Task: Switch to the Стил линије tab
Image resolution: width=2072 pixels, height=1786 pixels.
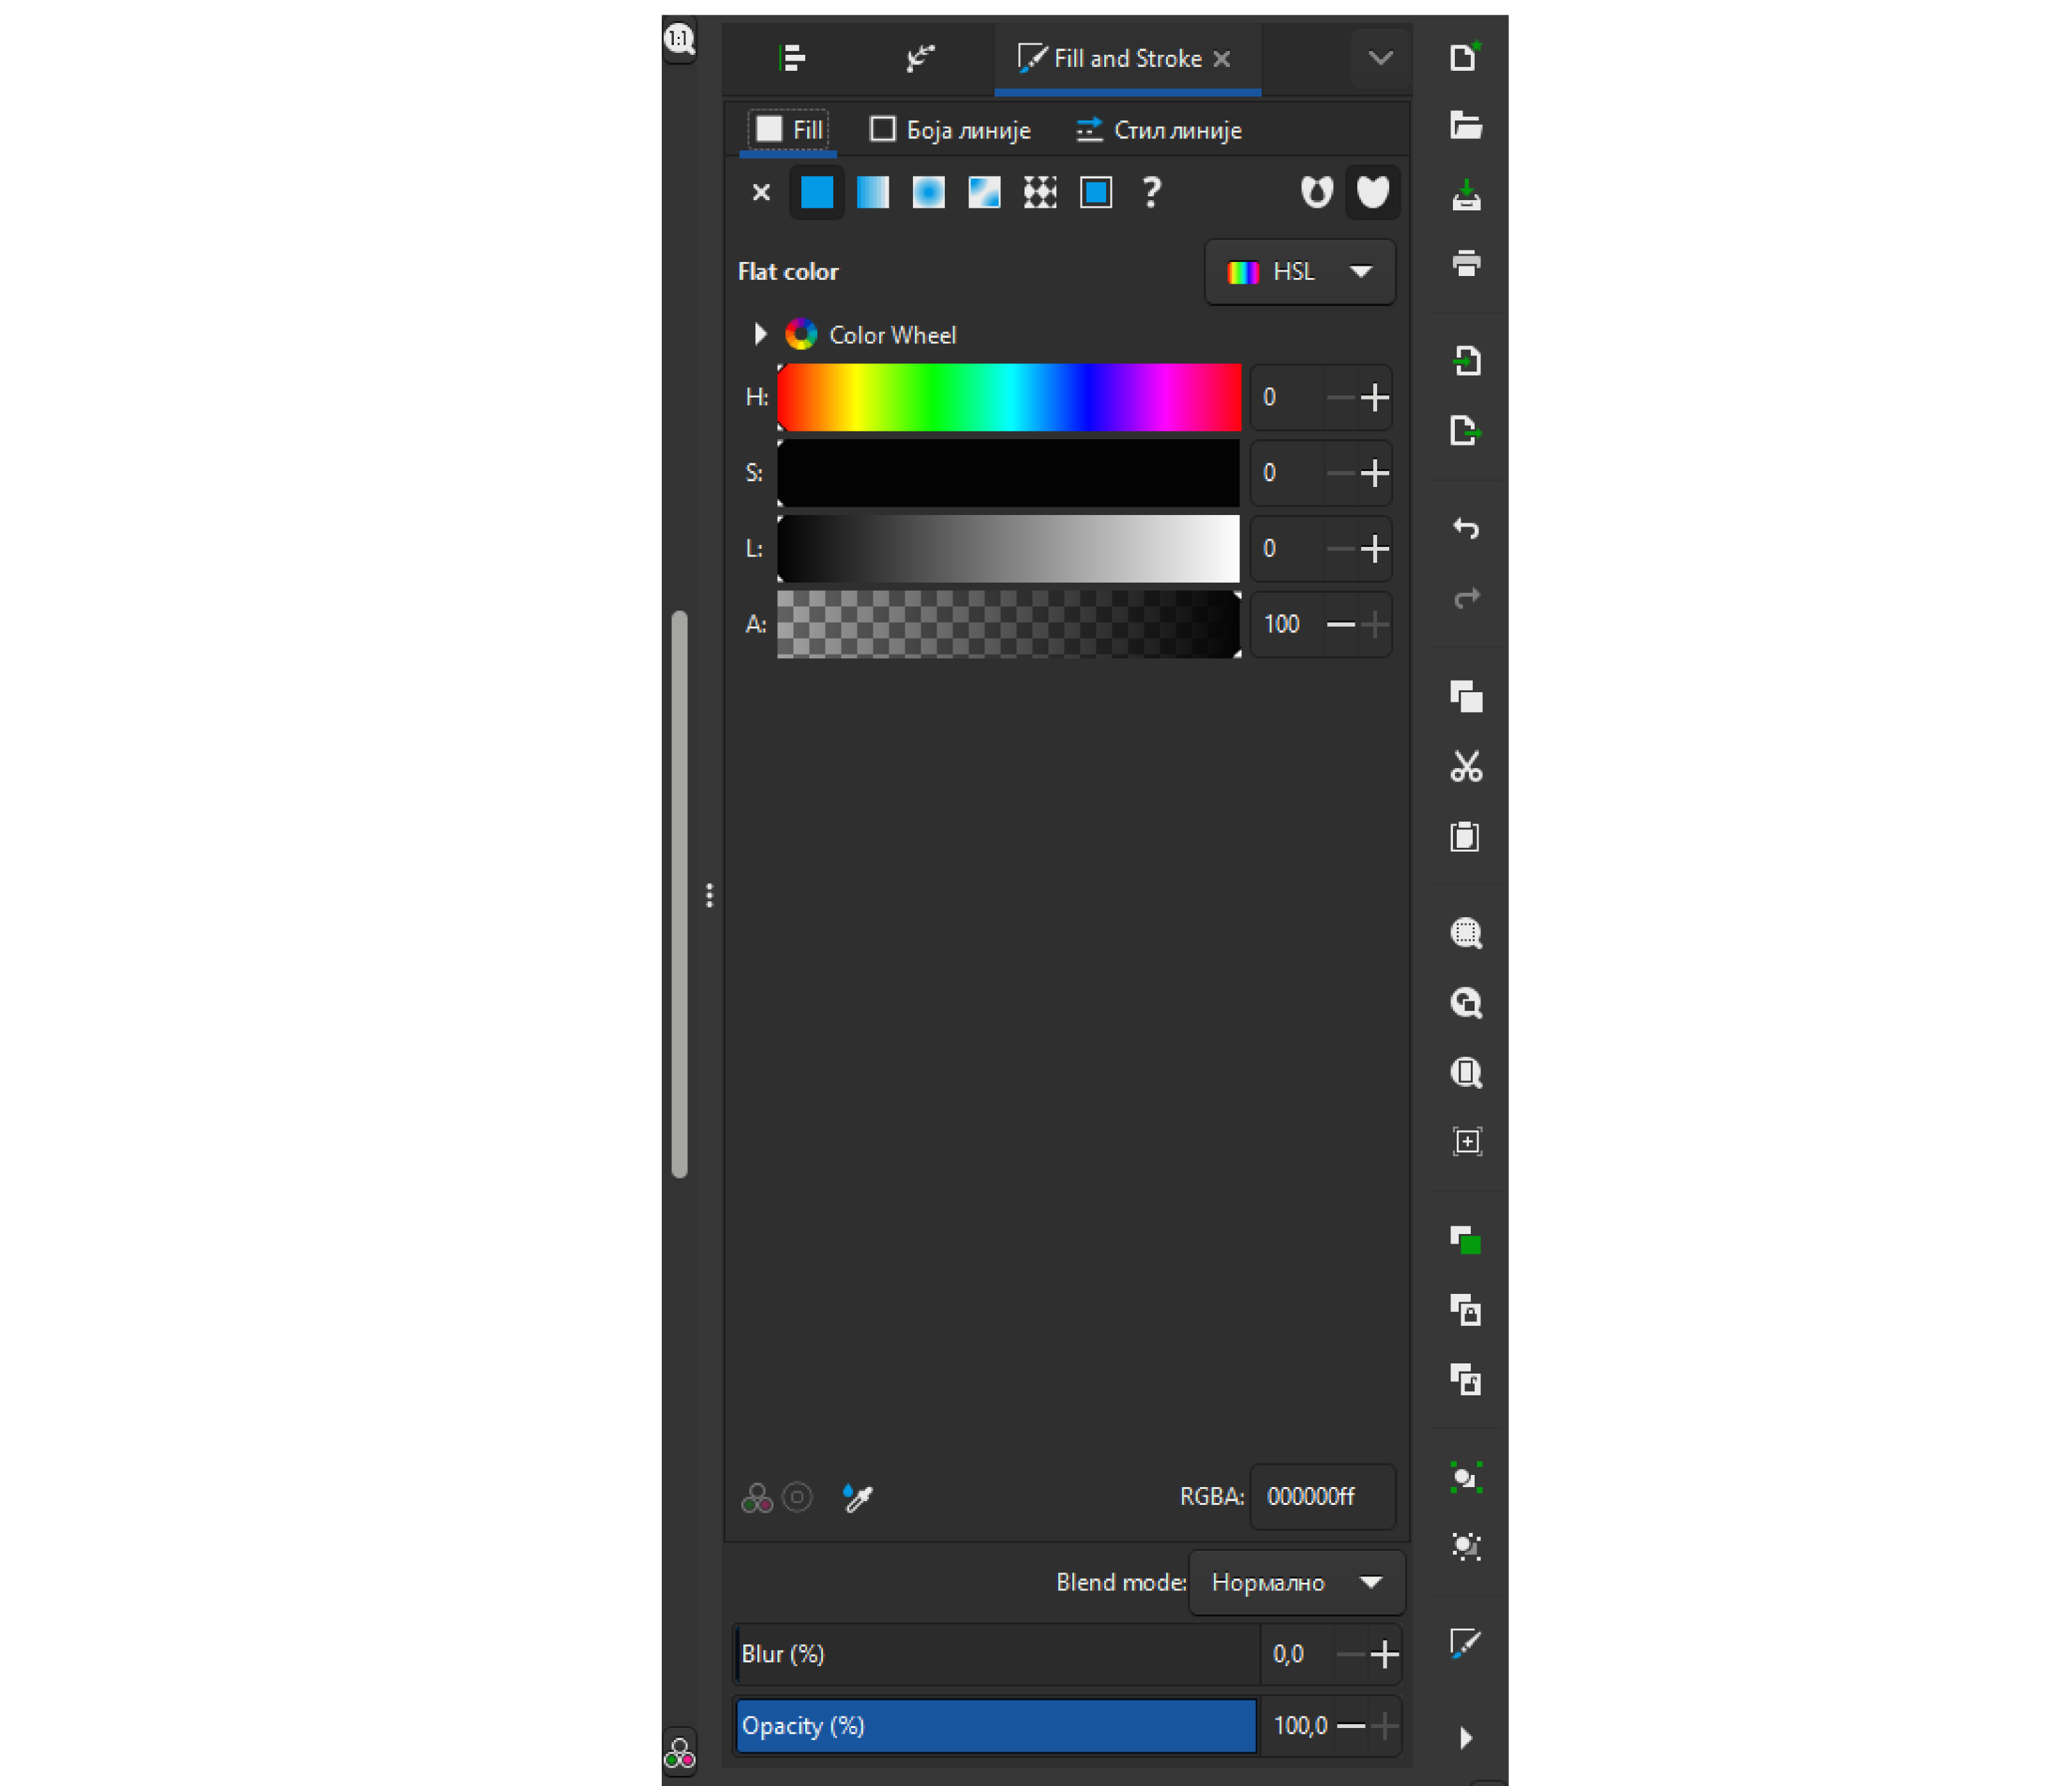Action: pyautogui.click(x=1159, y=130)
